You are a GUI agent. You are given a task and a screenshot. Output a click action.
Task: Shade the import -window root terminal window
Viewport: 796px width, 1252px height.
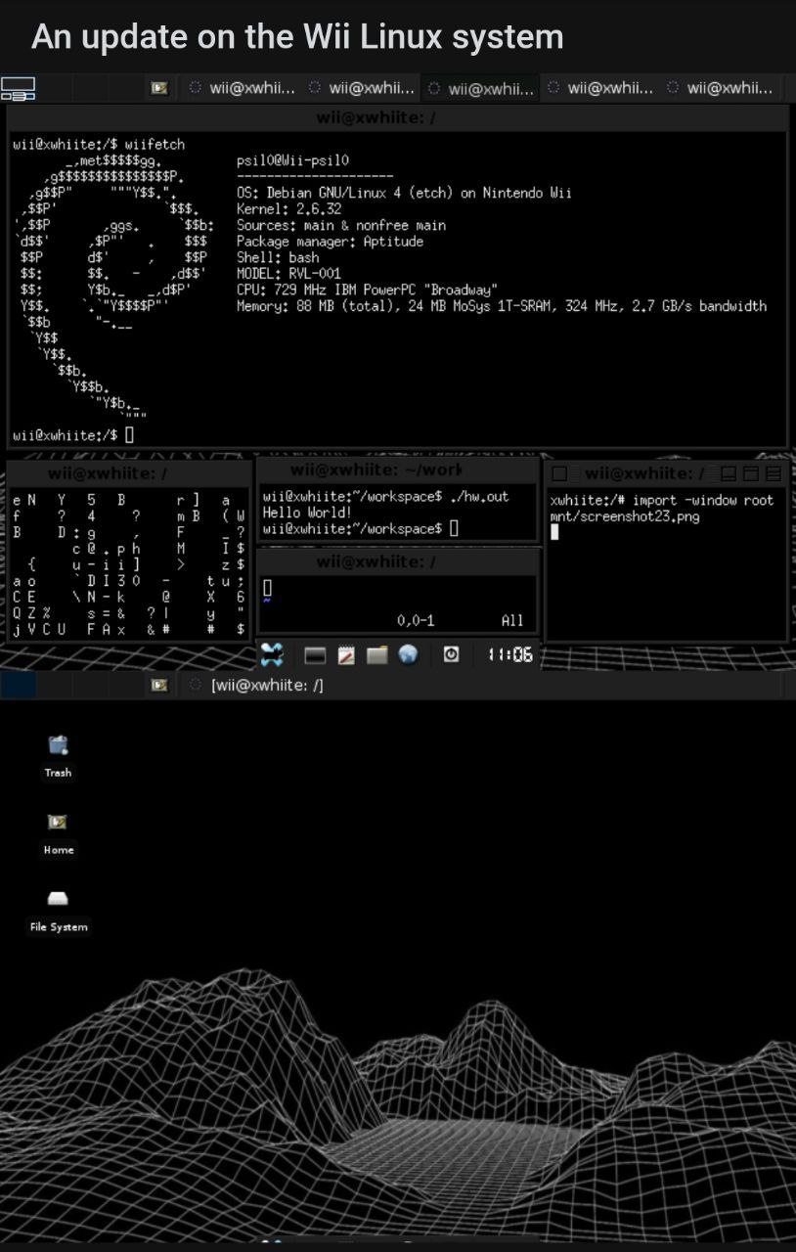click(x=728, y=473)
